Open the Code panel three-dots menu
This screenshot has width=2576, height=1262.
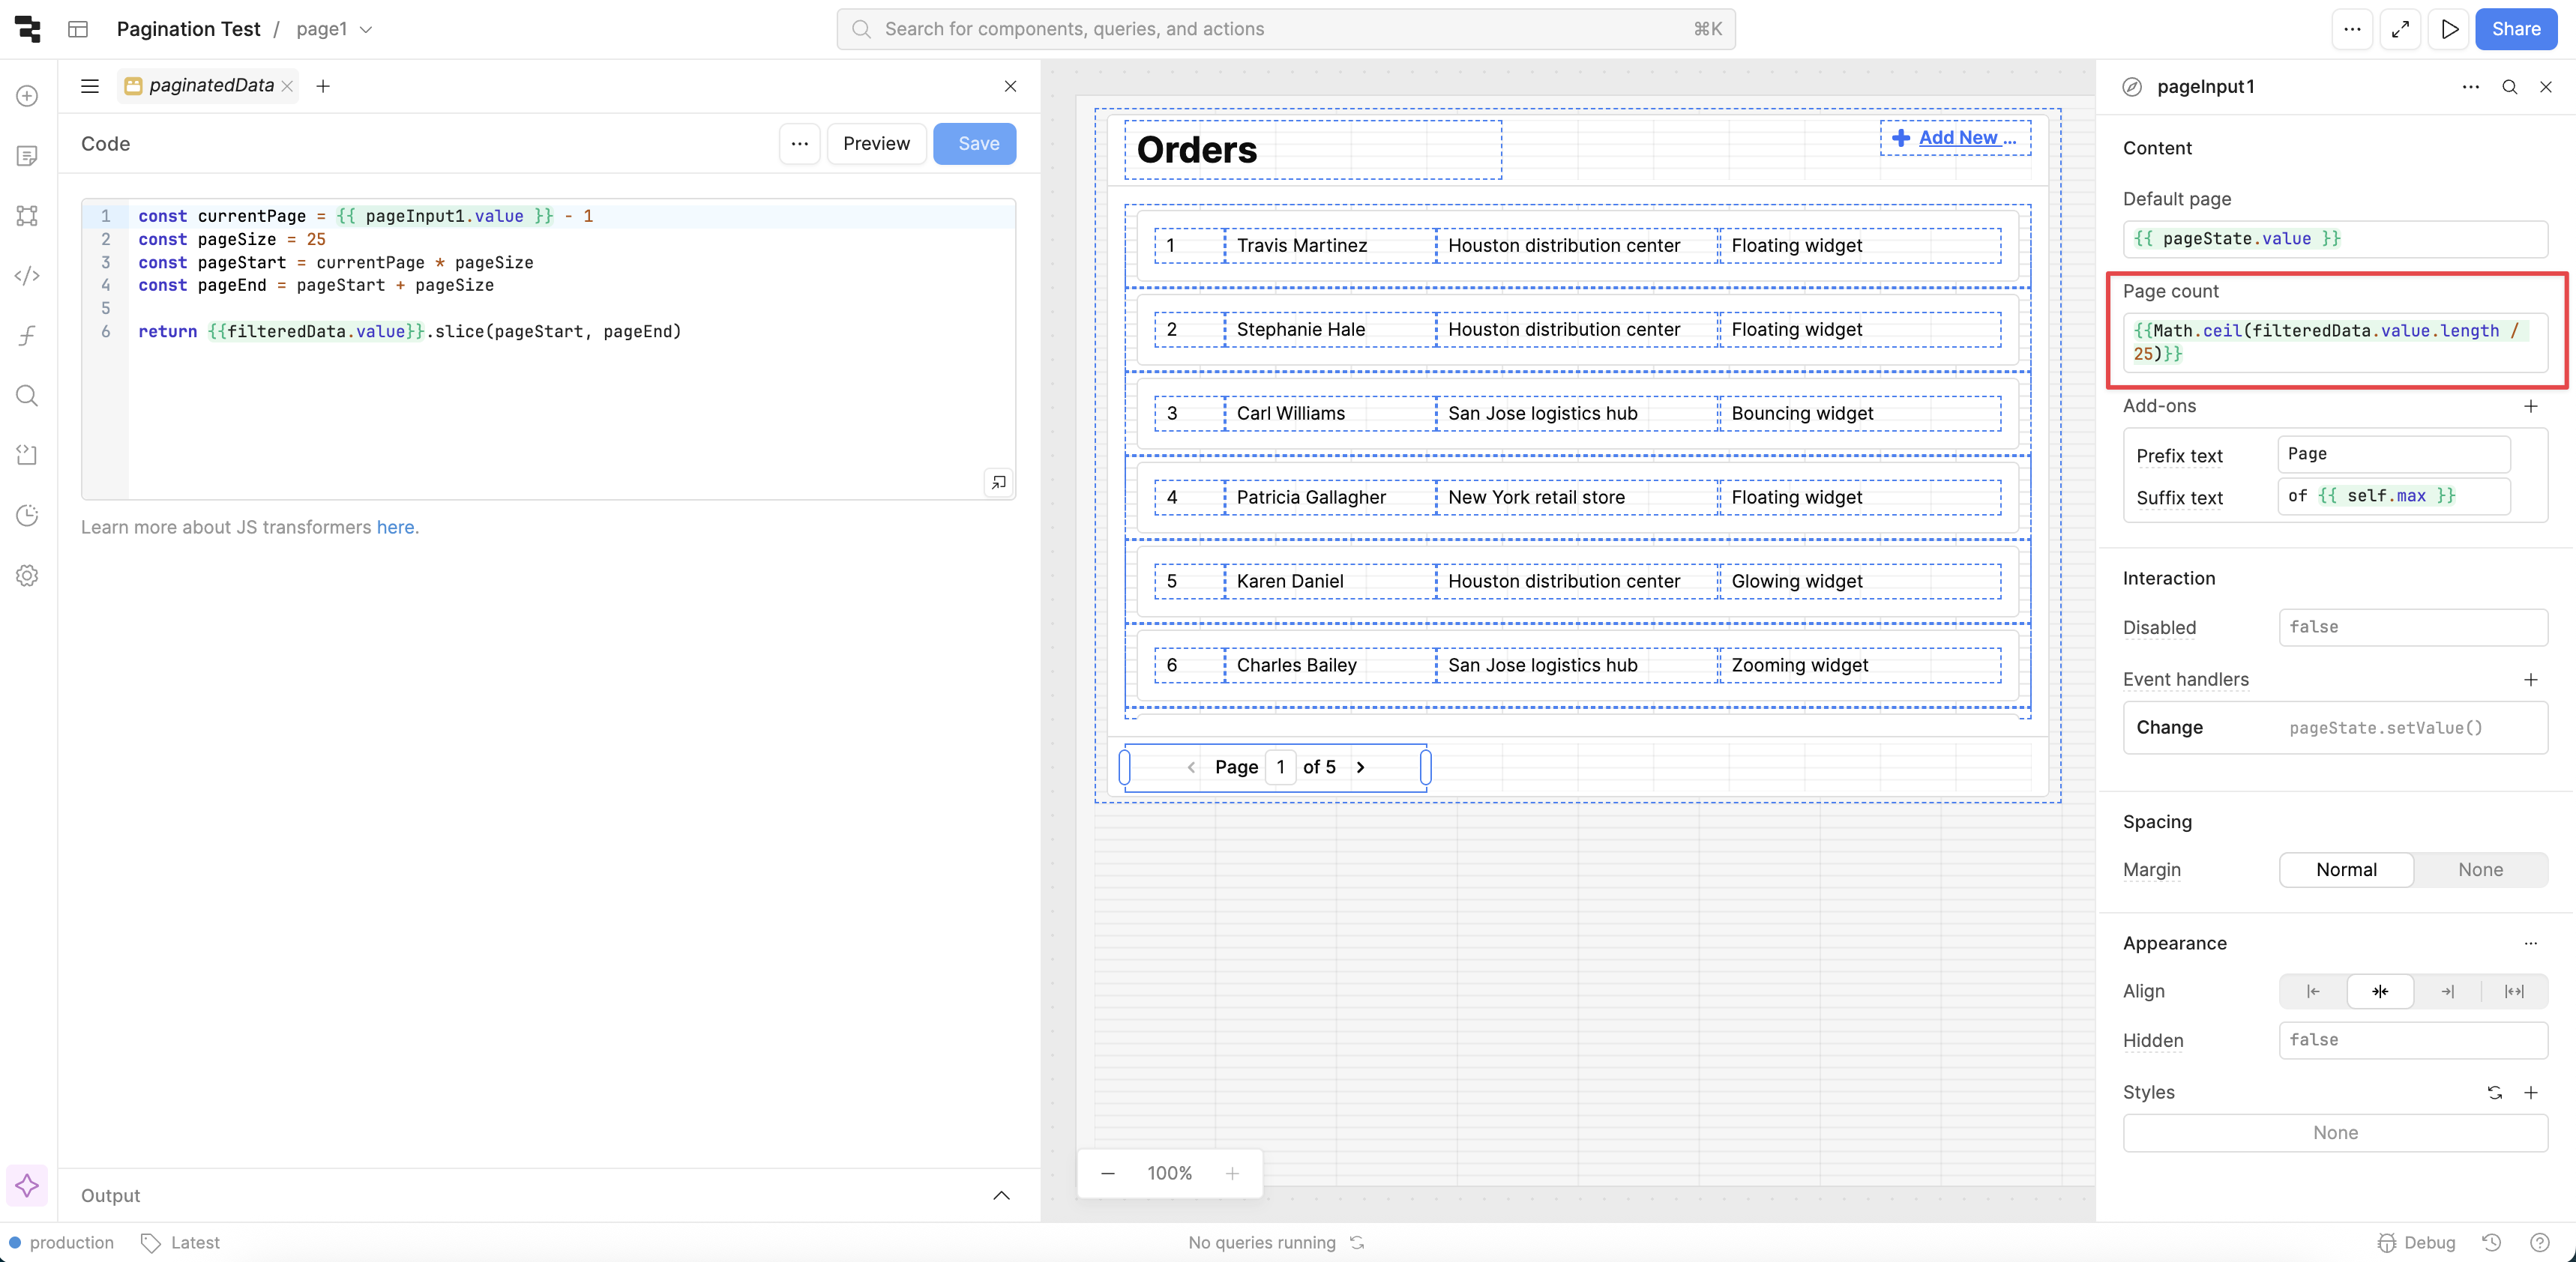point(799,144)
